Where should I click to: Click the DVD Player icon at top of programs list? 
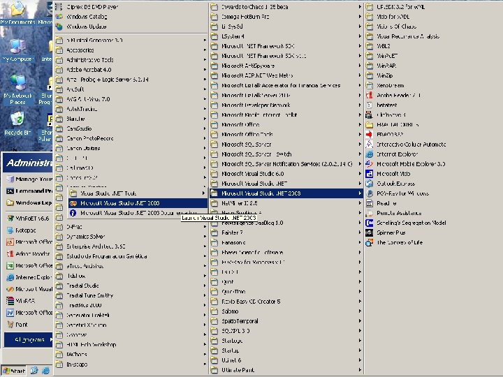tap(59, 7)
